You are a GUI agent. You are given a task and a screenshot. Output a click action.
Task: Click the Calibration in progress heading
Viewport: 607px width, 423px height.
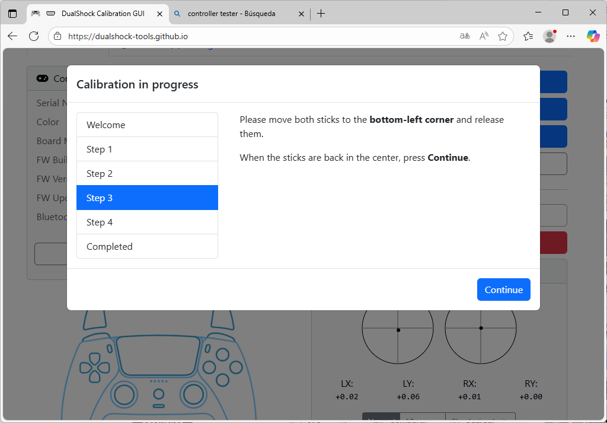[x=138, y=84]
